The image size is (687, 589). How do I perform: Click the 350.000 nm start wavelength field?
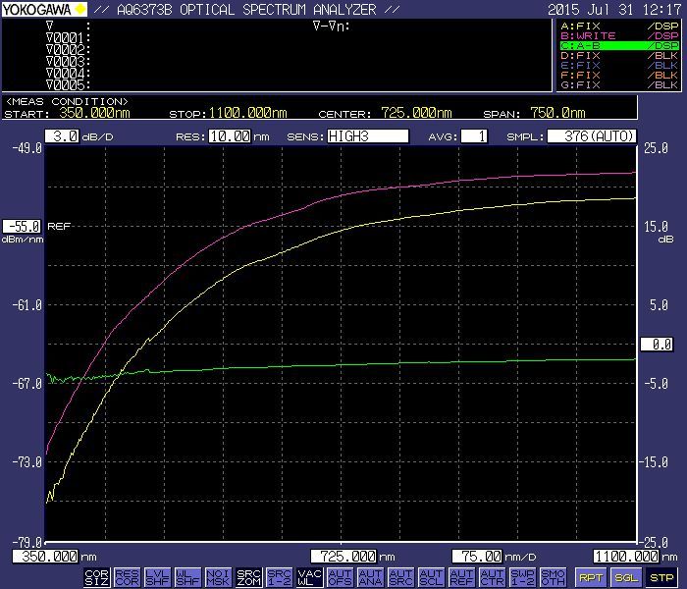click(45, 556)
